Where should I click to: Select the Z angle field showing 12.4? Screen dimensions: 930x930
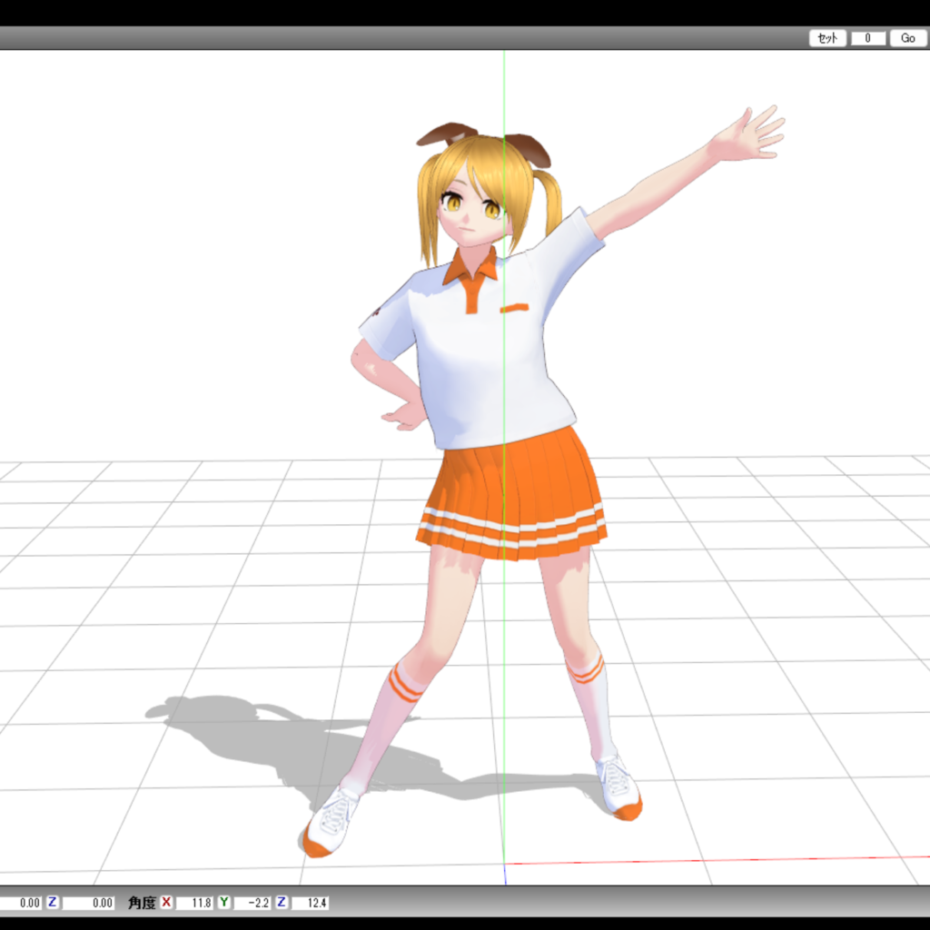310,903
